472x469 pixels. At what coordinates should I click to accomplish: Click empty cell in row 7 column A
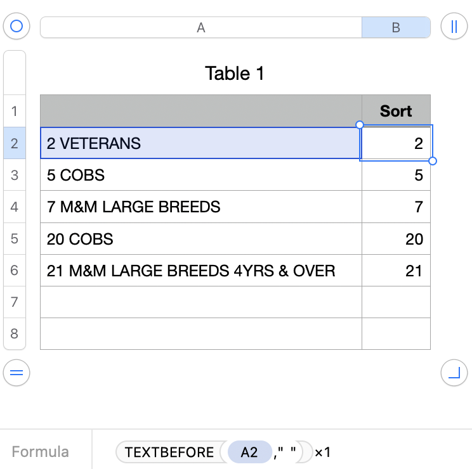pyautogui.click(x=200, y=302)
